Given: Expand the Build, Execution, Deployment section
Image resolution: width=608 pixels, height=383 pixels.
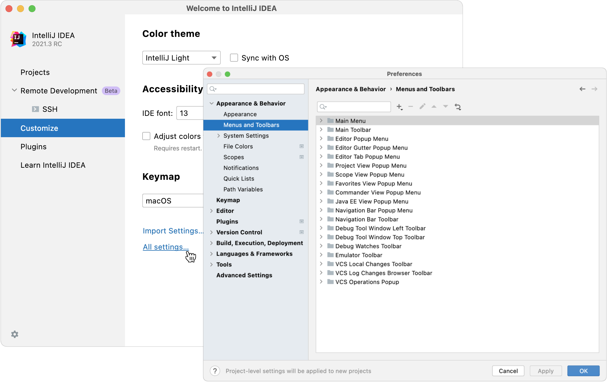Looking at the screenshot, I should (x=212, y=243).
